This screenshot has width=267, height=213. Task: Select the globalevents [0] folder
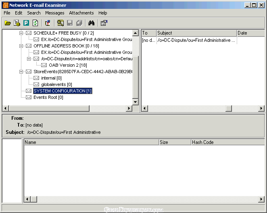click(x=56, y=84)
